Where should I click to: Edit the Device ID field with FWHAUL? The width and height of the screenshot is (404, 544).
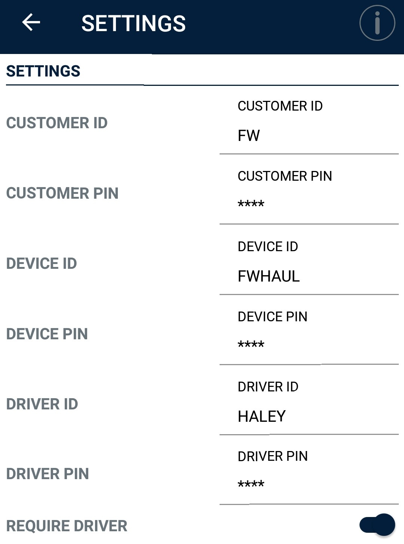coord(309,276)
